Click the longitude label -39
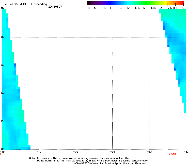The image size is (188, 165). point(76,152)
